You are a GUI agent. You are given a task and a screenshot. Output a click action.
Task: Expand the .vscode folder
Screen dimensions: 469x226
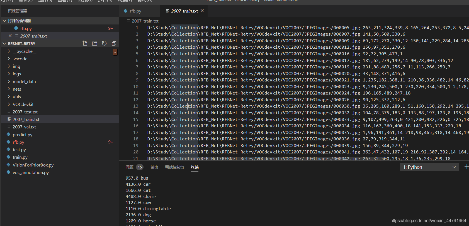(60, 59)
